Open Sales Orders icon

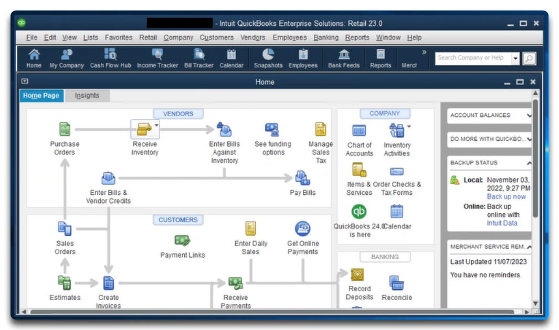(65, 229)
